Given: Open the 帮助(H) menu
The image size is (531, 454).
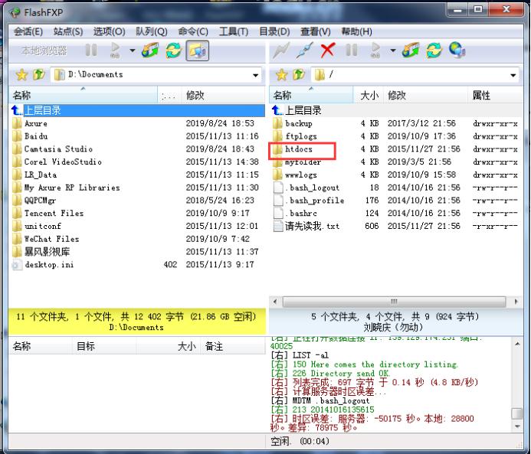Looking at the screenshot, I should tap(356, 31).
